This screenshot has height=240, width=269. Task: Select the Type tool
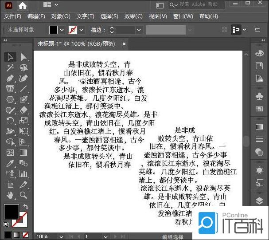coord(10,89)
